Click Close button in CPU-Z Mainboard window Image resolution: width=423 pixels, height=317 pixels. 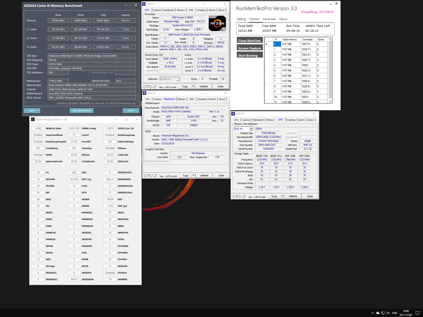click(221, 176)
